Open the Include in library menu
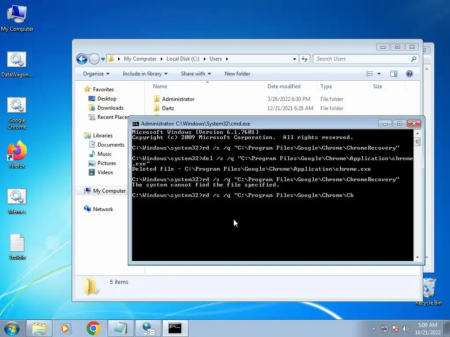450x337 pixels. 145,74
